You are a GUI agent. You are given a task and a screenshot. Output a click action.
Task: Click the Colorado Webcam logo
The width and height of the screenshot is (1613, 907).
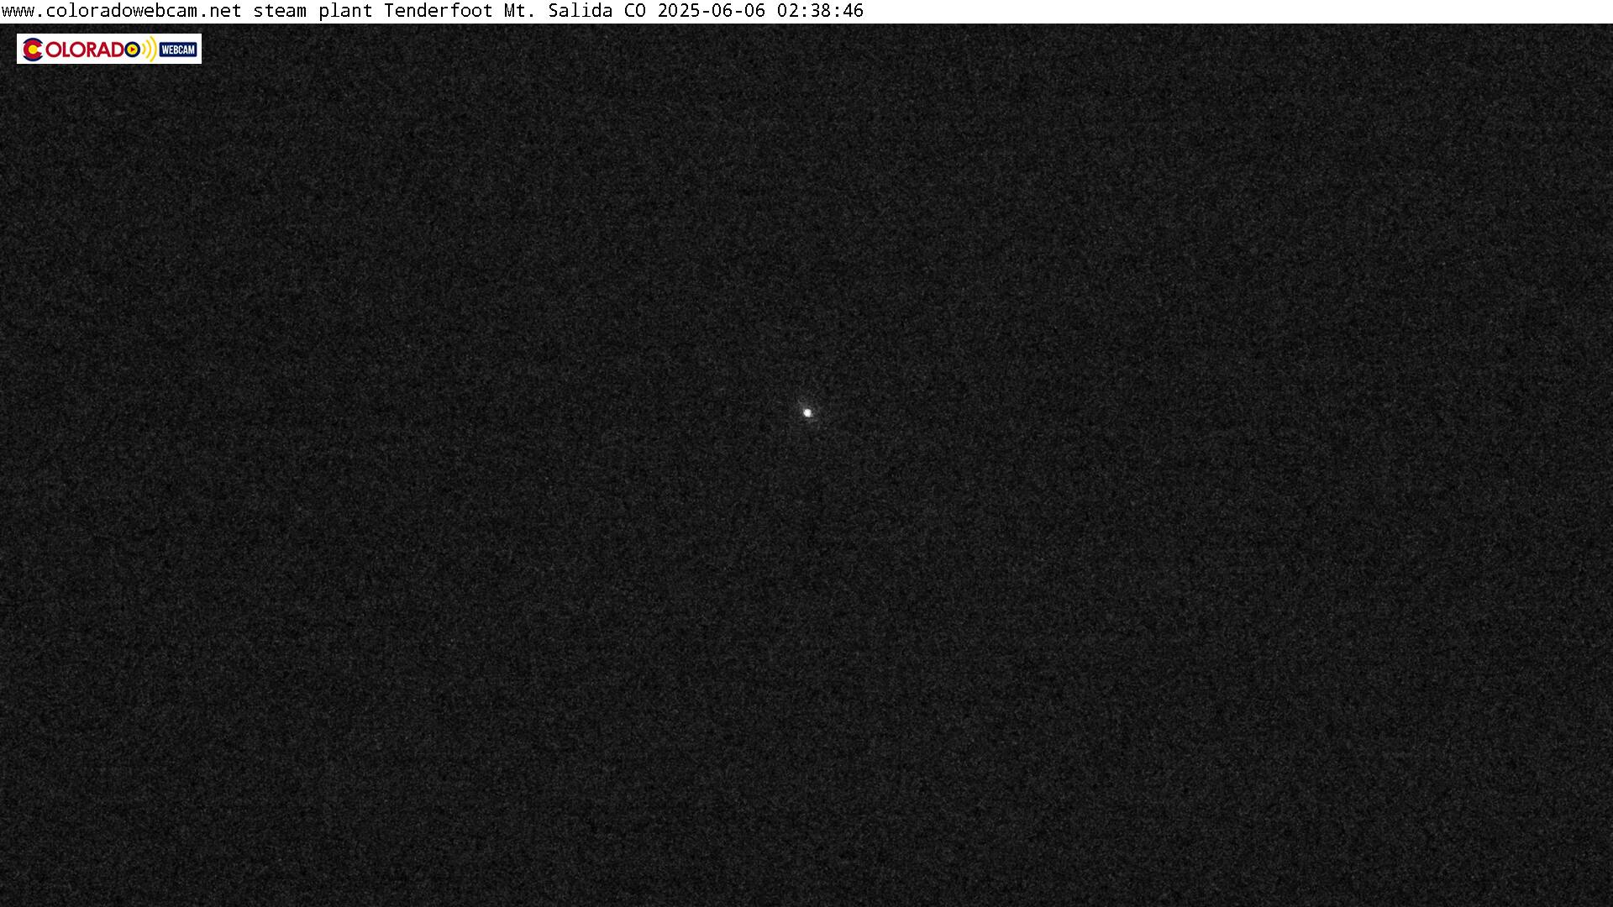(x=109, y=49)
